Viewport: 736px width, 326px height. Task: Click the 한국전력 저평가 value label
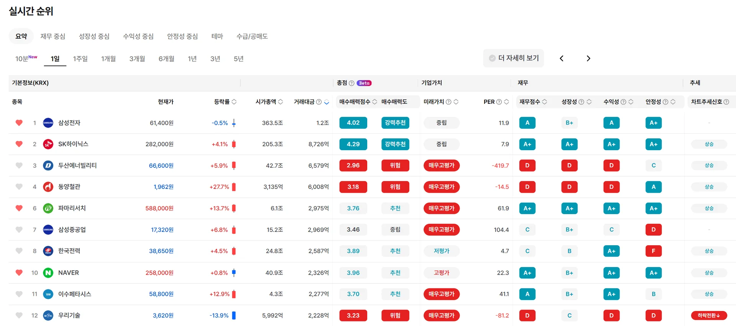coord(441,251)
